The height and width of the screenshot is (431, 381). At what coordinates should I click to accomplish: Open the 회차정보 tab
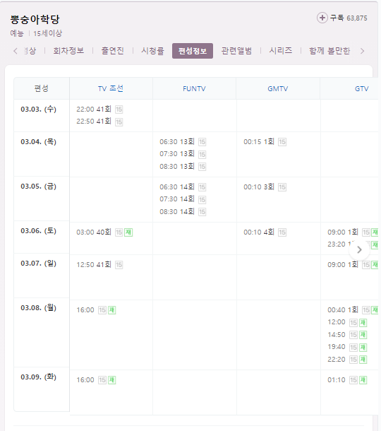[68, 51]
